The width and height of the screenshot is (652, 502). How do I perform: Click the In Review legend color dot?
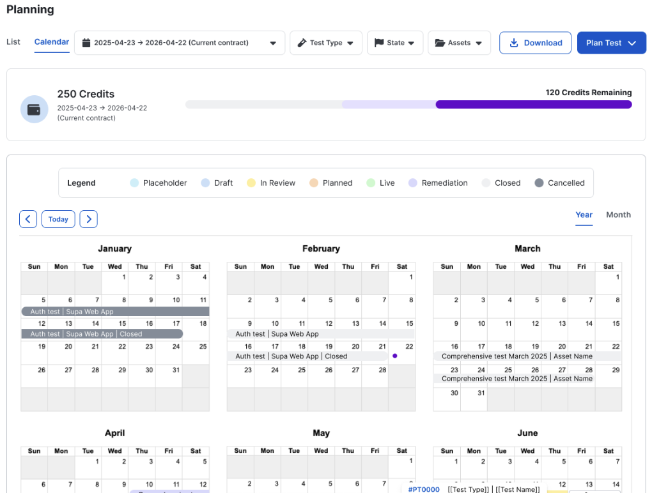(251, 183)
